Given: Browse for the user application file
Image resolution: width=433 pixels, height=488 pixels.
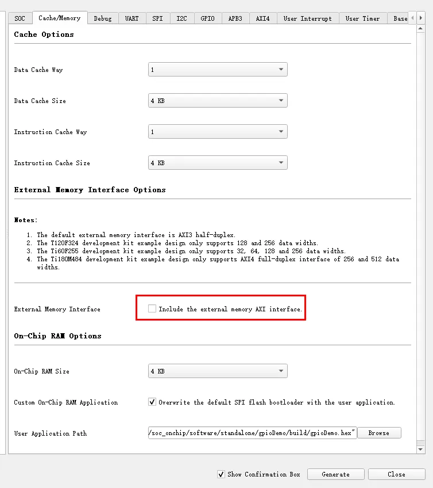Looking at the screenshot, I should click(x=378, y=433).
